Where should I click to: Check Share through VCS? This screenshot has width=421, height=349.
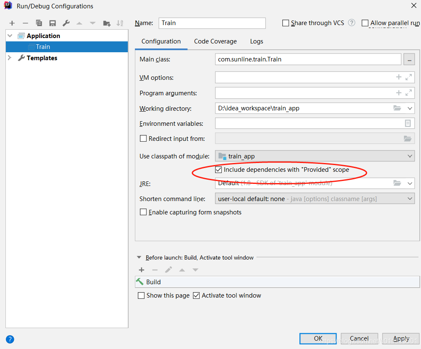(x=287, y=23)
